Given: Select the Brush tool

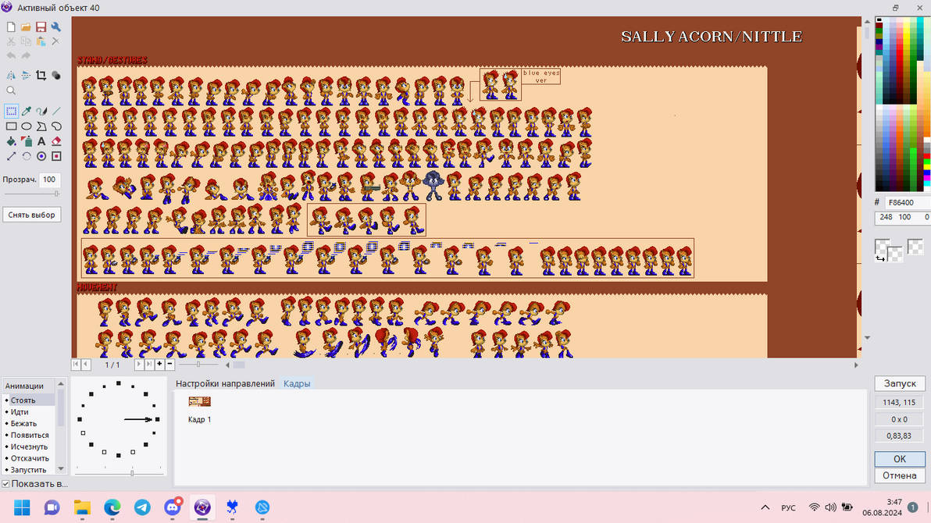Looking at the screenshot, I should pyautogui.click(x=41, y=111).
